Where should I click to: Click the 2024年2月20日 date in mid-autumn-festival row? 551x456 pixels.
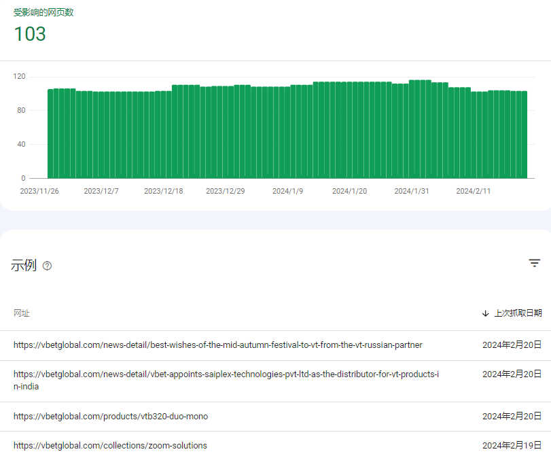click(x=512, y=345)
